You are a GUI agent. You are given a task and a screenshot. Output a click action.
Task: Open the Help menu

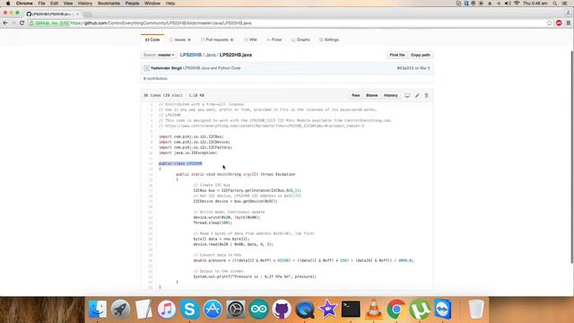(x=170, y=4)
